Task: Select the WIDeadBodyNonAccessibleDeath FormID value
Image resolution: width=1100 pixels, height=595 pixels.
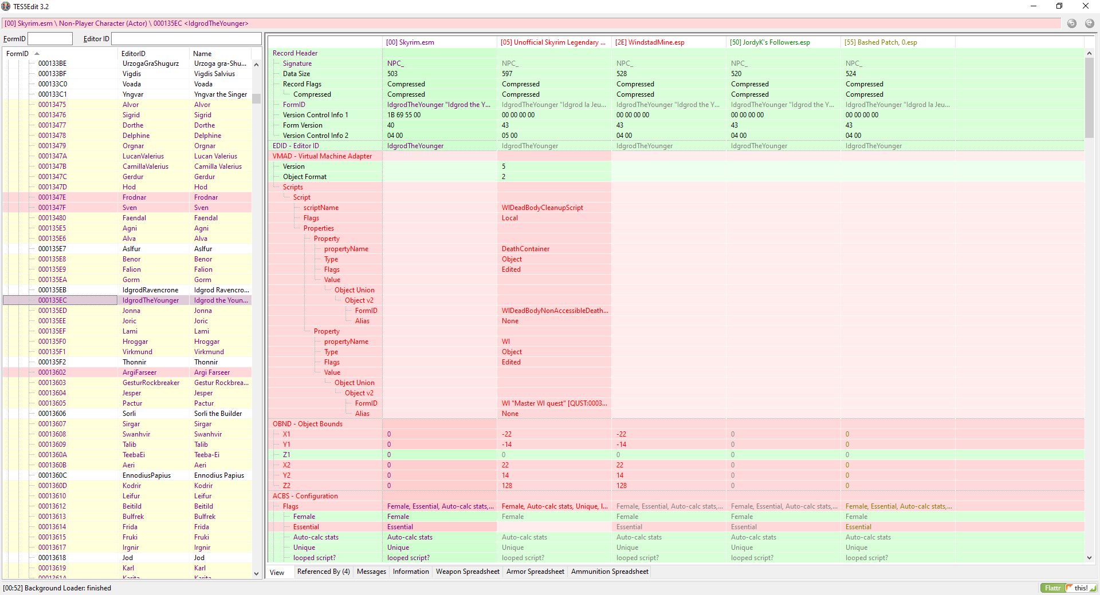Action: [554, 311]
